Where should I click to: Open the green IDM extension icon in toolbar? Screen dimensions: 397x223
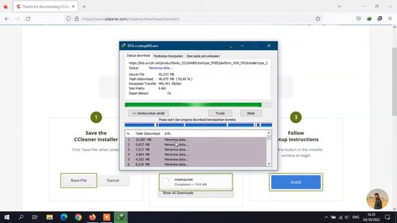click(369, 19)
